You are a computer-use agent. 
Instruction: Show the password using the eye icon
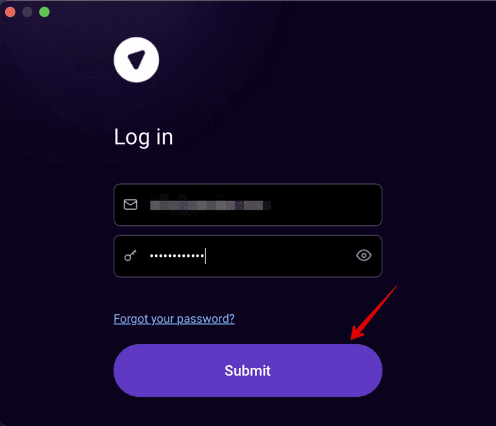point(364,256)
